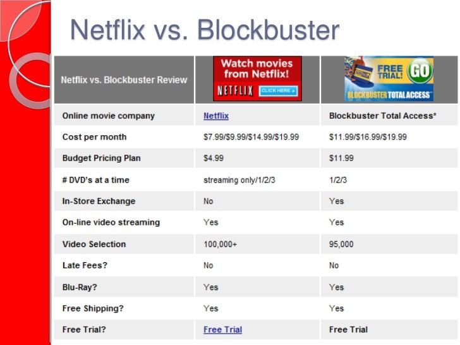Click the Blockbuster Total Access logo text
This screenshot has height=345, width=460.
point(389,95)
